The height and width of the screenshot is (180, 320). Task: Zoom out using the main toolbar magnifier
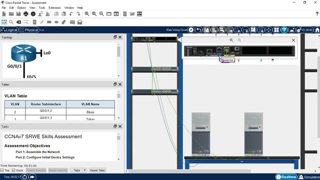pos(101,14)
